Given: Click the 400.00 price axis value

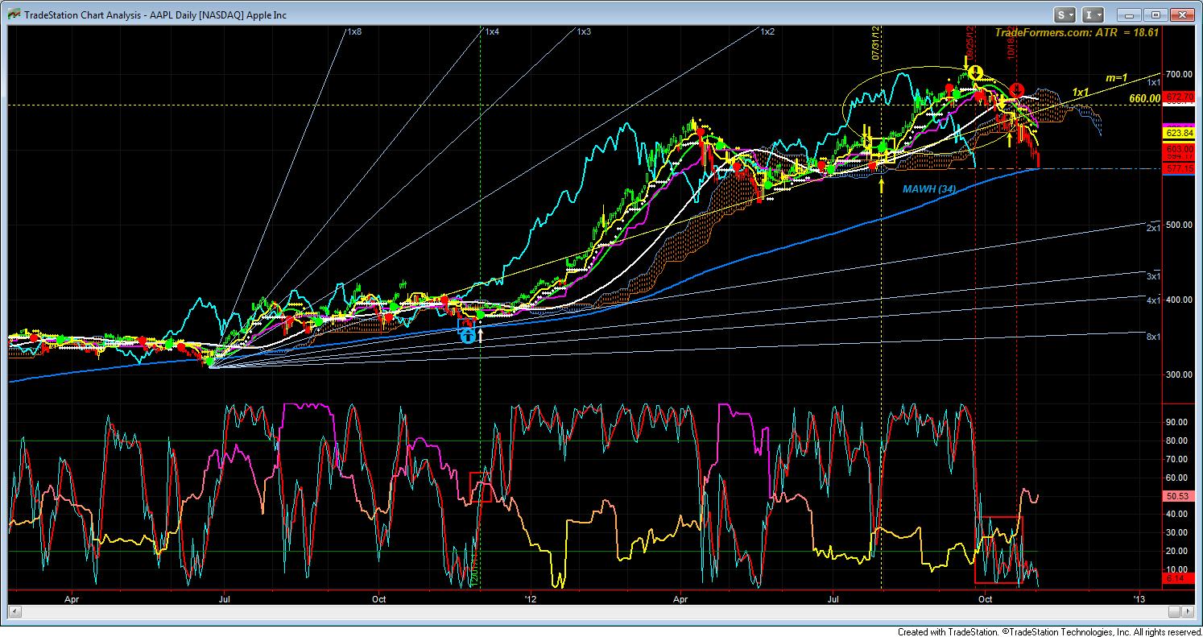Looking at the screenshot, I should (1178, 300).
